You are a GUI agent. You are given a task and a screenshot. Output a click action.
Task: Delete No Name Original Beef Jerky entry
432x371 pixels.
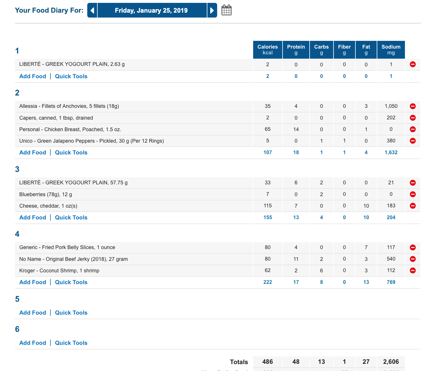[x=413, y=259]
